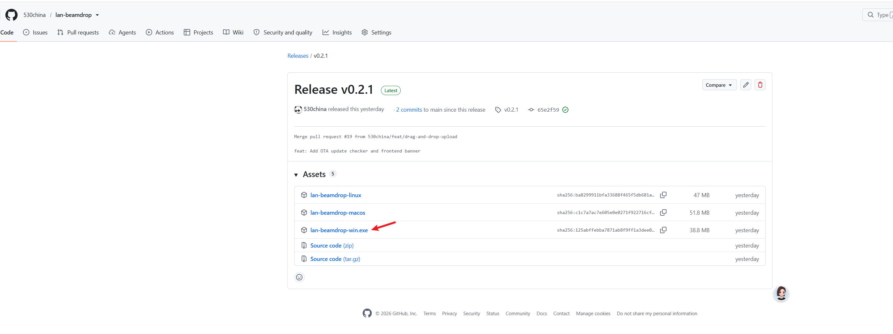Click the linux sha256:ba8299911bfa... hash text

(x=606, y=196)
